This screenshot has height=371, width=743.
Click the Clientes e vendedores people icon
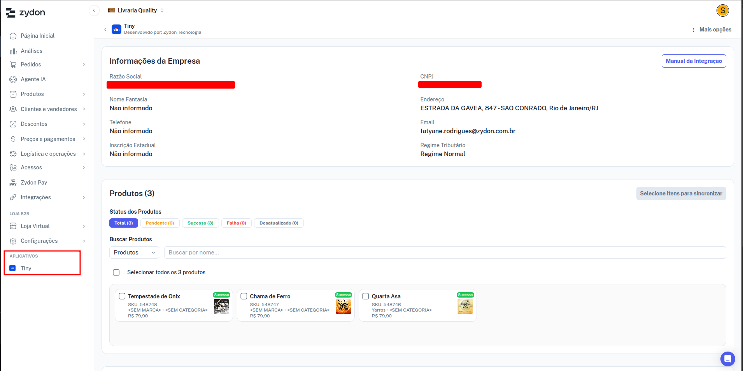tap(13, 109)
